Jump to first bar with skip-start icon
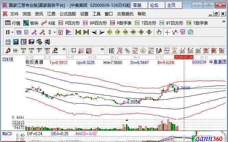Viewport: 228px width, 142px height. (78, 32)
